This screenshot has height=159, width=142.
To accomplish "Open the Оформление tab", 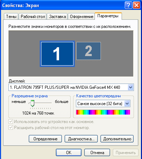I will click(x=82, y=17).
